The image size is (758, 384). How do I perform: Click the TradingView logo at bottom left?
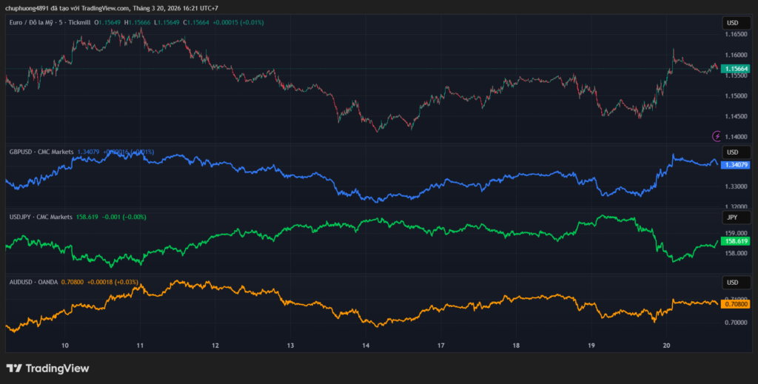[47, 368]
